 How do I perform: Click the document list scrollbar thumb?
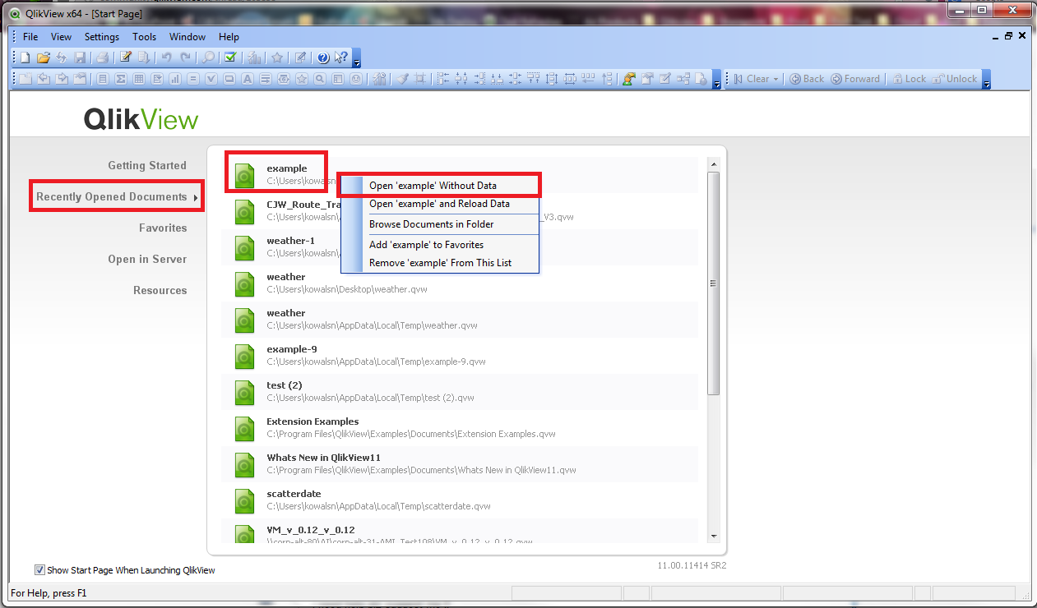coord(713,283)
